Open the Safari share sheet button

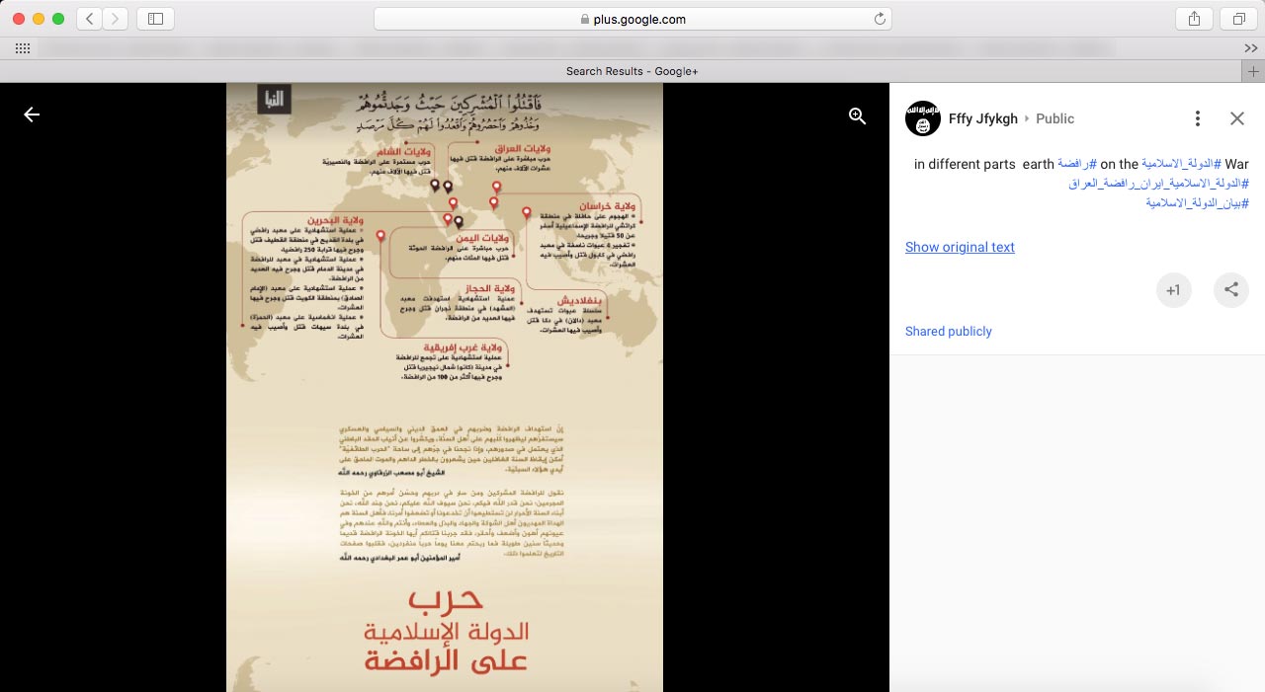coord(1194,19)
